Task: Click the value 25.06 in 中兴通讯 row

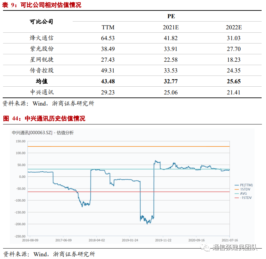Action: [171, 92]
